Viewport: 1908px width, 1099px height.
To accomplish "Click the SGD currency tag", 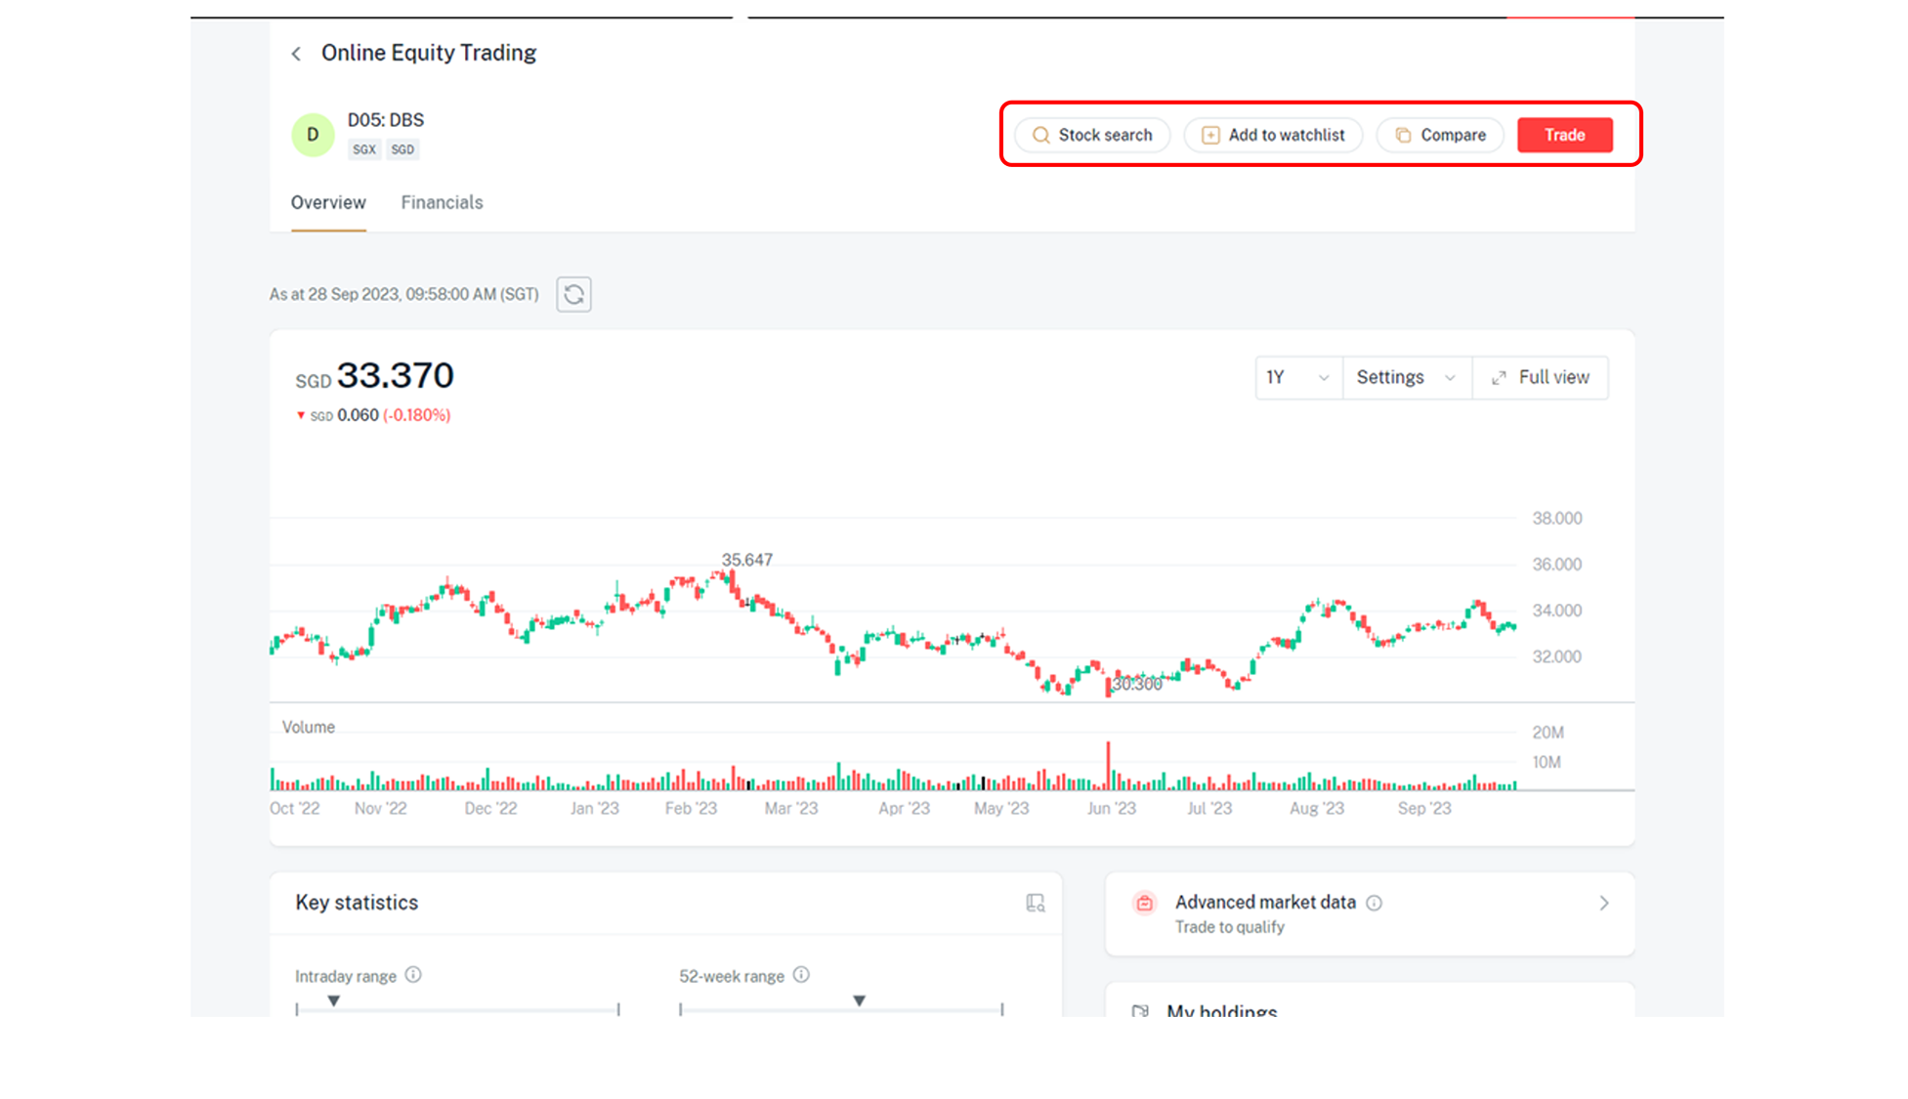I will tap(403, 149).
